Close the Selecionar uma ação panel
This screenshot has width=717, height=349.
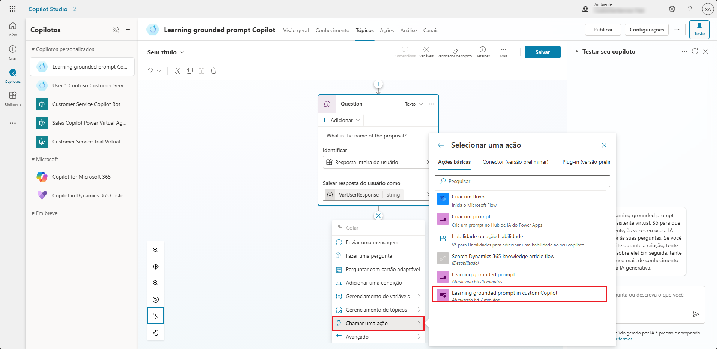tap(604, 145)
